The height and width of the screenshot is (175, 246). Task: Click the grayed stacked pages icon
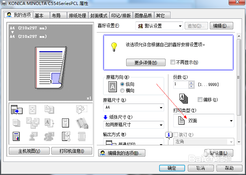16,123
